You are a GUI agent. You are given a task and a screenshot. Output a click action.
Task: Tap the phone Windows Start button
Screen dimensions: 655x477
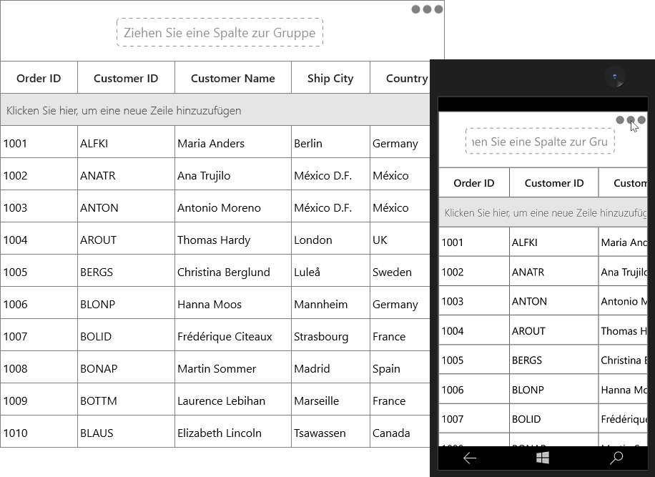[543, 458]
